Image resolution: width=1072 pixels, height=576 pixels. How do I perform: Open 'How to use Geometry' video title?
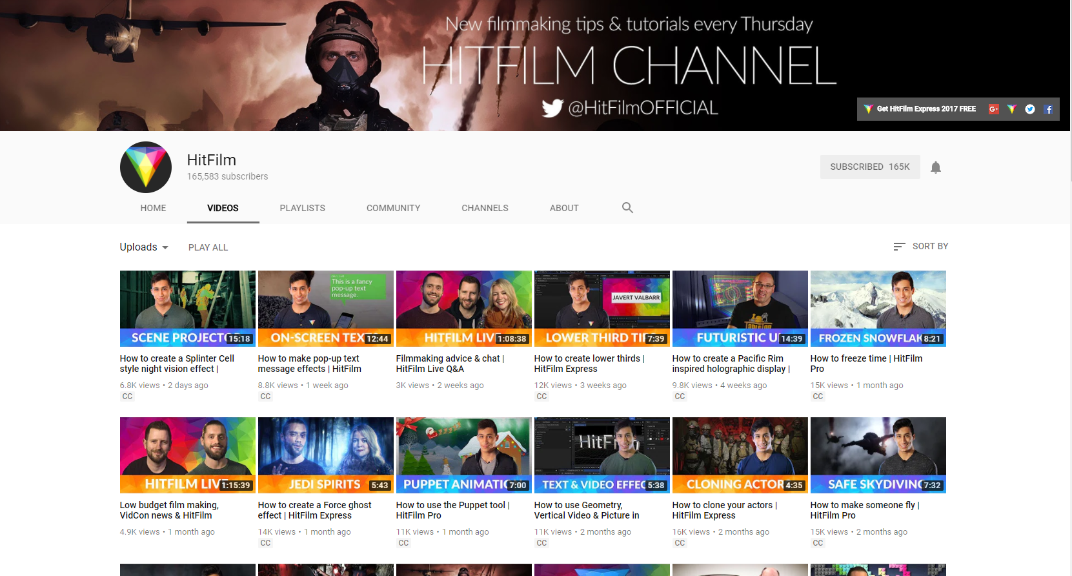pyautogui.click(x=587, y=510)
